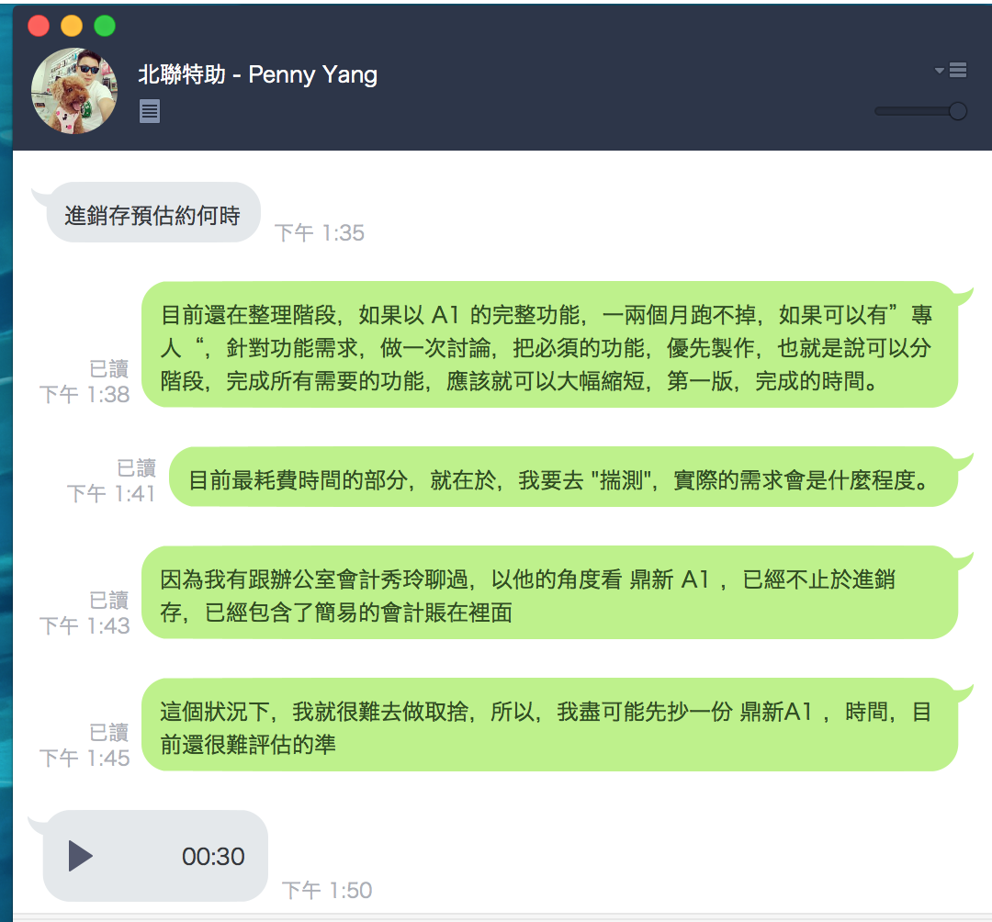Open the notes icon below chat name
The height and width of the screenshot is (922, 992).
point(150,111)
